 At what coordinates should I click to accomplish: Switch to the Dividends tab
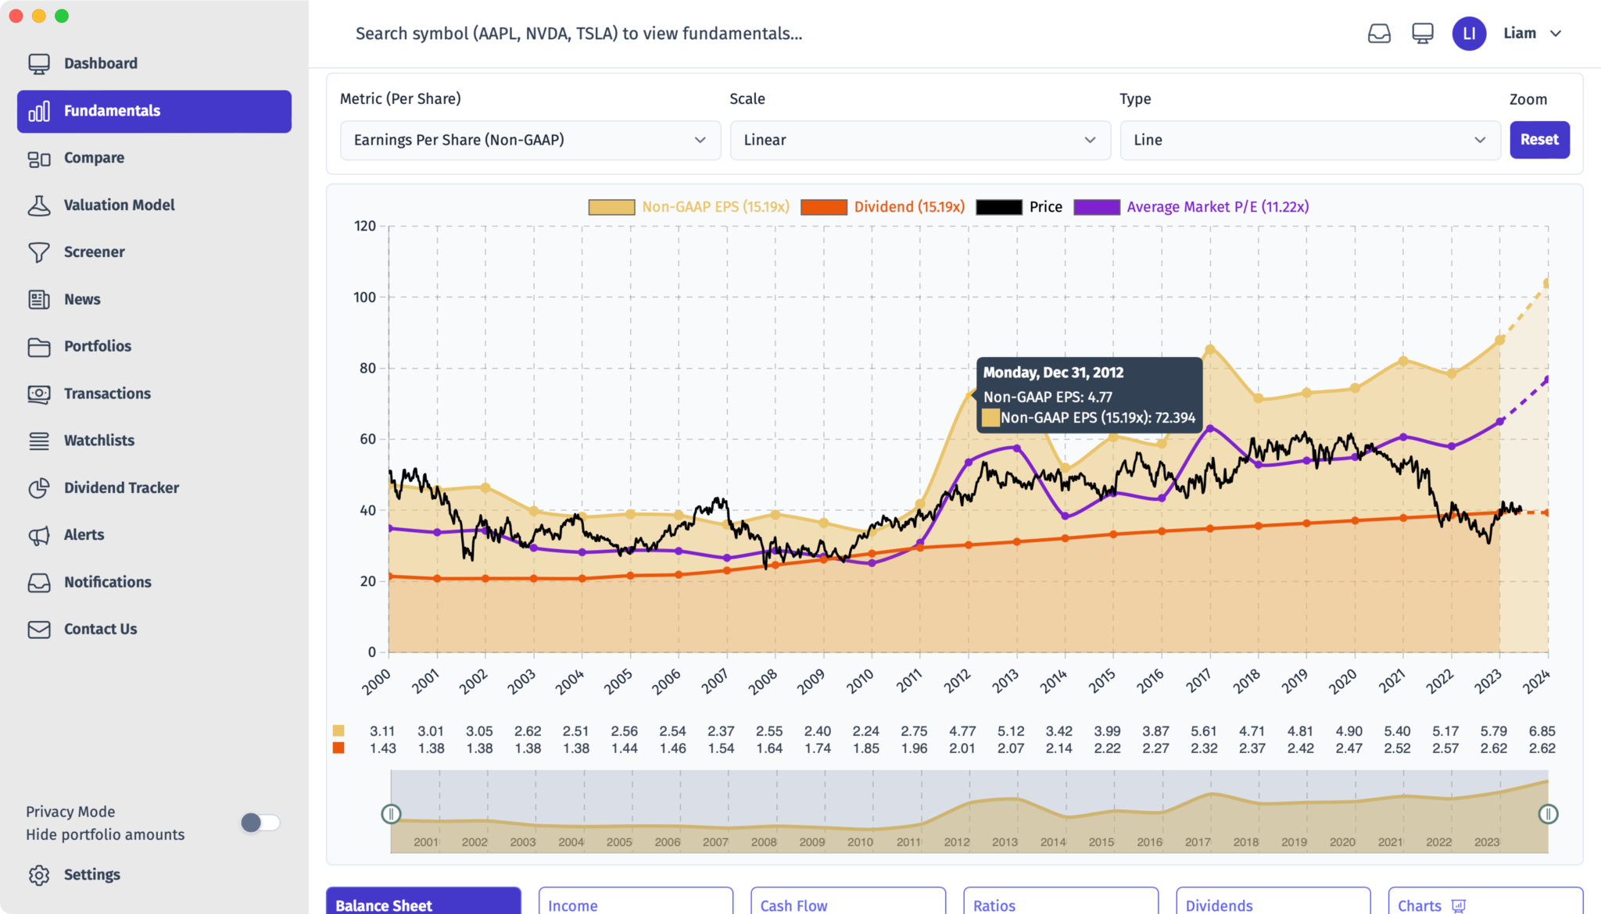[x=1273, y=901]
